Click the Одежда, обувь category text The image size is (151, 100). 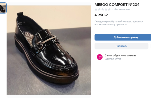coord(113,59)
